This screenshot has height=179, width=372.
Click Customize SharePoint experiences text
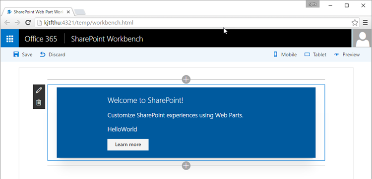[175, 115]
